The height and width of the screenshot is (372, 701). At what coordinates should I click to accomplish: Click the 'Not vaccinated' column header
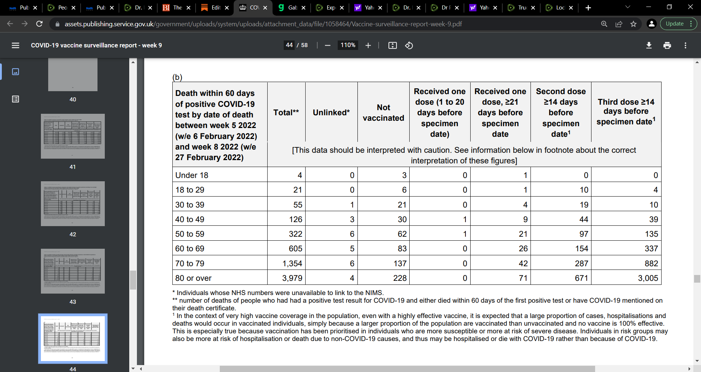tap(383, 113)
